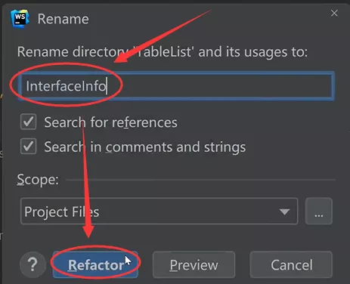This screenshot has width=350, height=284.
Task: Click the Scope section separator line
Action: click(200, 180)
